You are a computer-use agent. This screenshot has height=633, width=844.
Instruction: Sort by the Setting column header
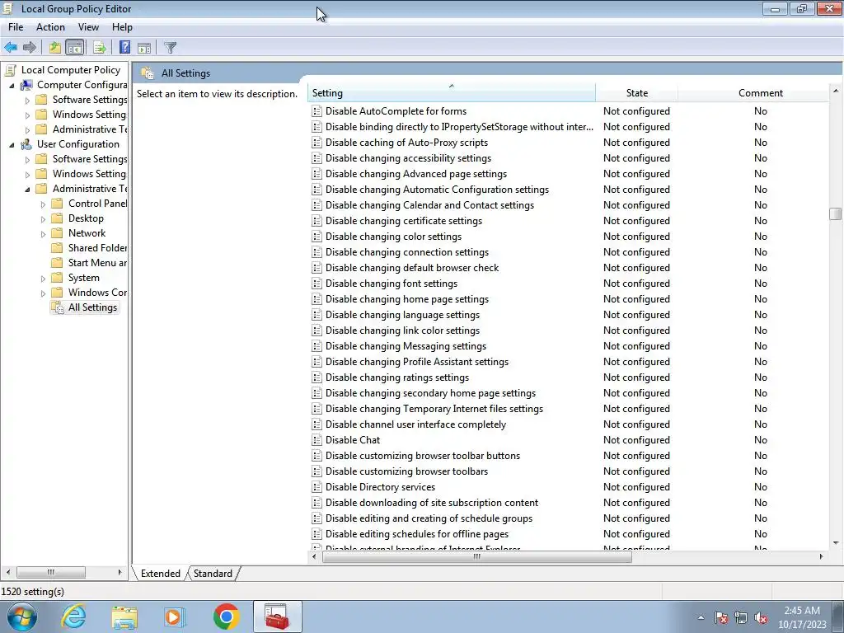tap(452, 92)
